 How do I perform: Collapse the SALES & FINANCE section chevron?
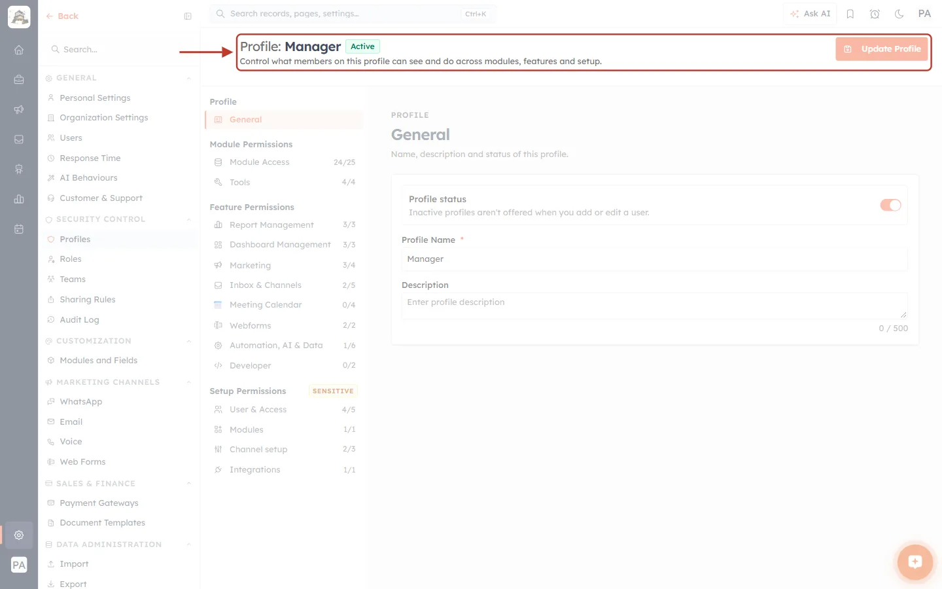(x=189, y=484)
